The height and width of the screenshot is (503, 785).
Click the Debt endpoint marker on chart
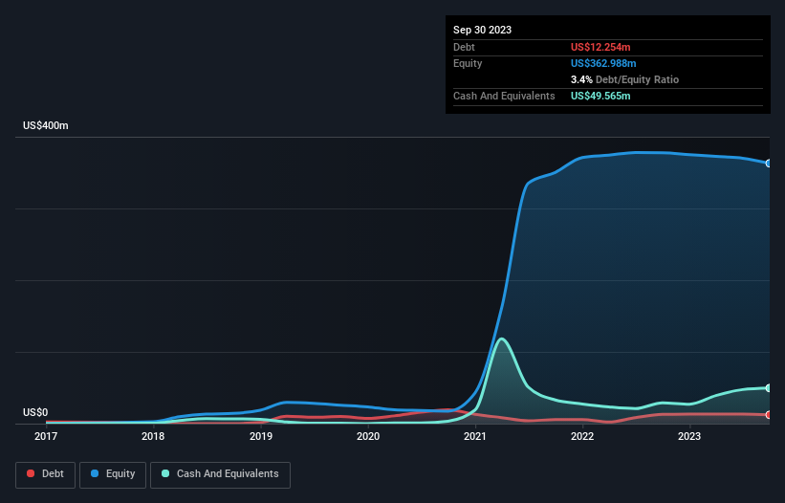769,414
